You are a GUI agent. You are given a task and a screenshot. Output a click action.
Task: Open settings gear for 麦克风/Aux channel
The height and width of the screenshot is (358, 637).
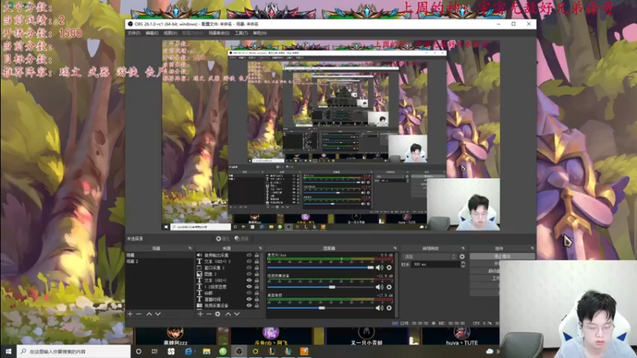tap(389, 267)
